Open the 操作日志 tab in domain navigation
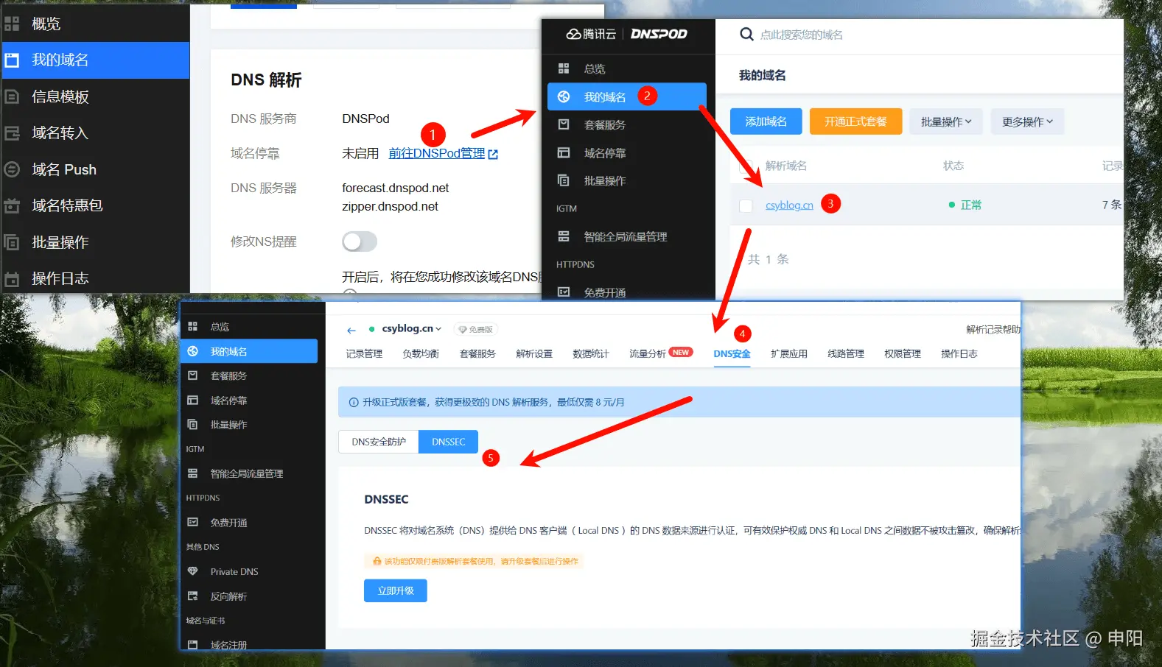 coord(959,353)
